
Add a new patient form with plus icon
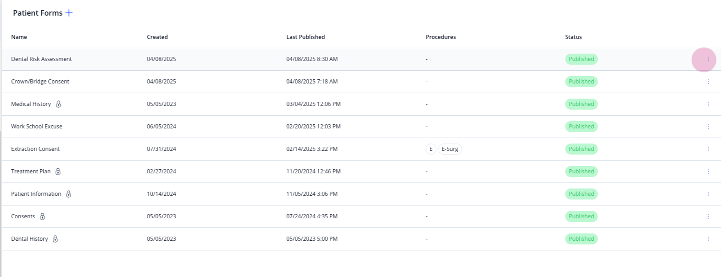click(x=69, y=13)
